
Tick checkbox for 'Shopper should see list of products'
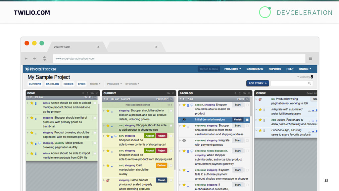coord(95,118)
